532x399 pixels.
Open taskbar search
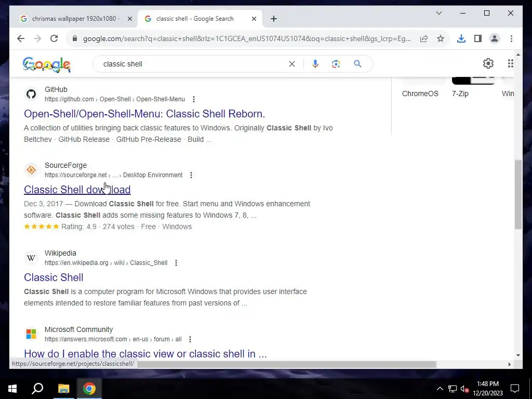tap(37, 389)
